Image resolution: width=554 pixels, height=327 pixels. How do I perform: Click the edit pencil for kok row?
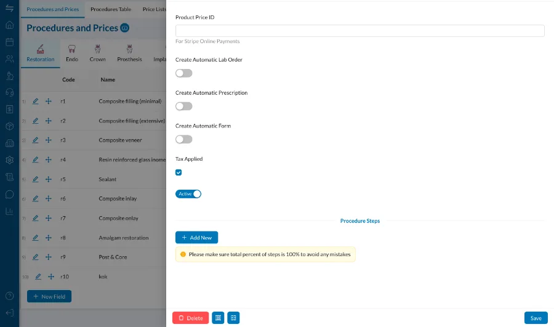coord(38,277)
